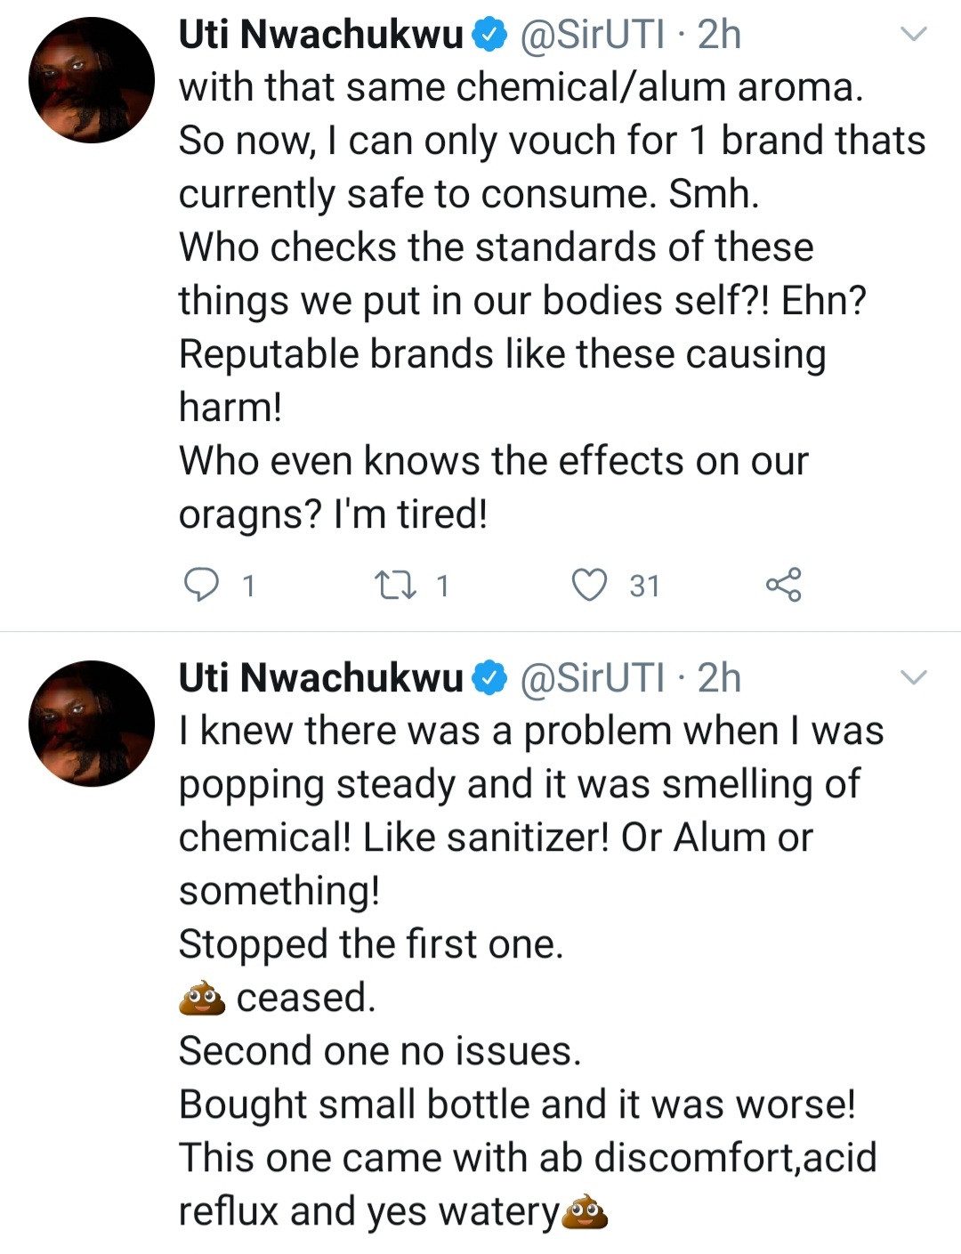
Task: Open the "2h" timestamp on the top tweet
Action: [719, 35]
